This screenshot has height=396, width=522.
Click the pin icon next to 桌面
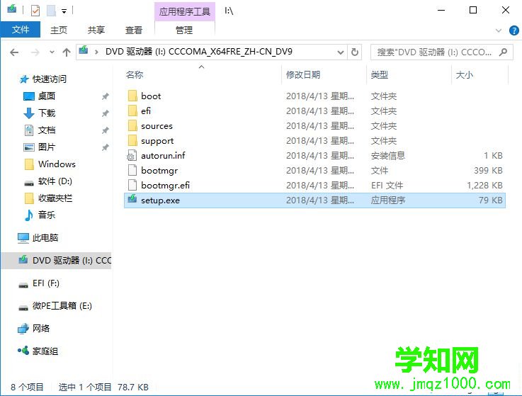click(x=106, y=96)
